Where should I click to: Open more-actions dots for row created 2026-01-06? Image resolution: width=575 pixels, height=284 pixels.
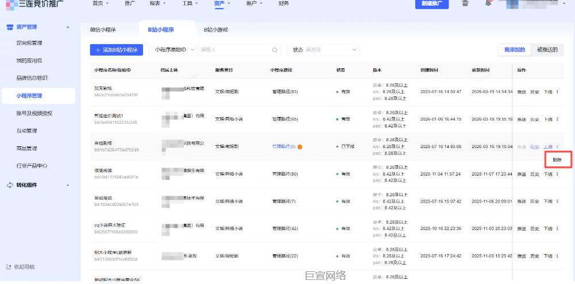pos(557,119)
